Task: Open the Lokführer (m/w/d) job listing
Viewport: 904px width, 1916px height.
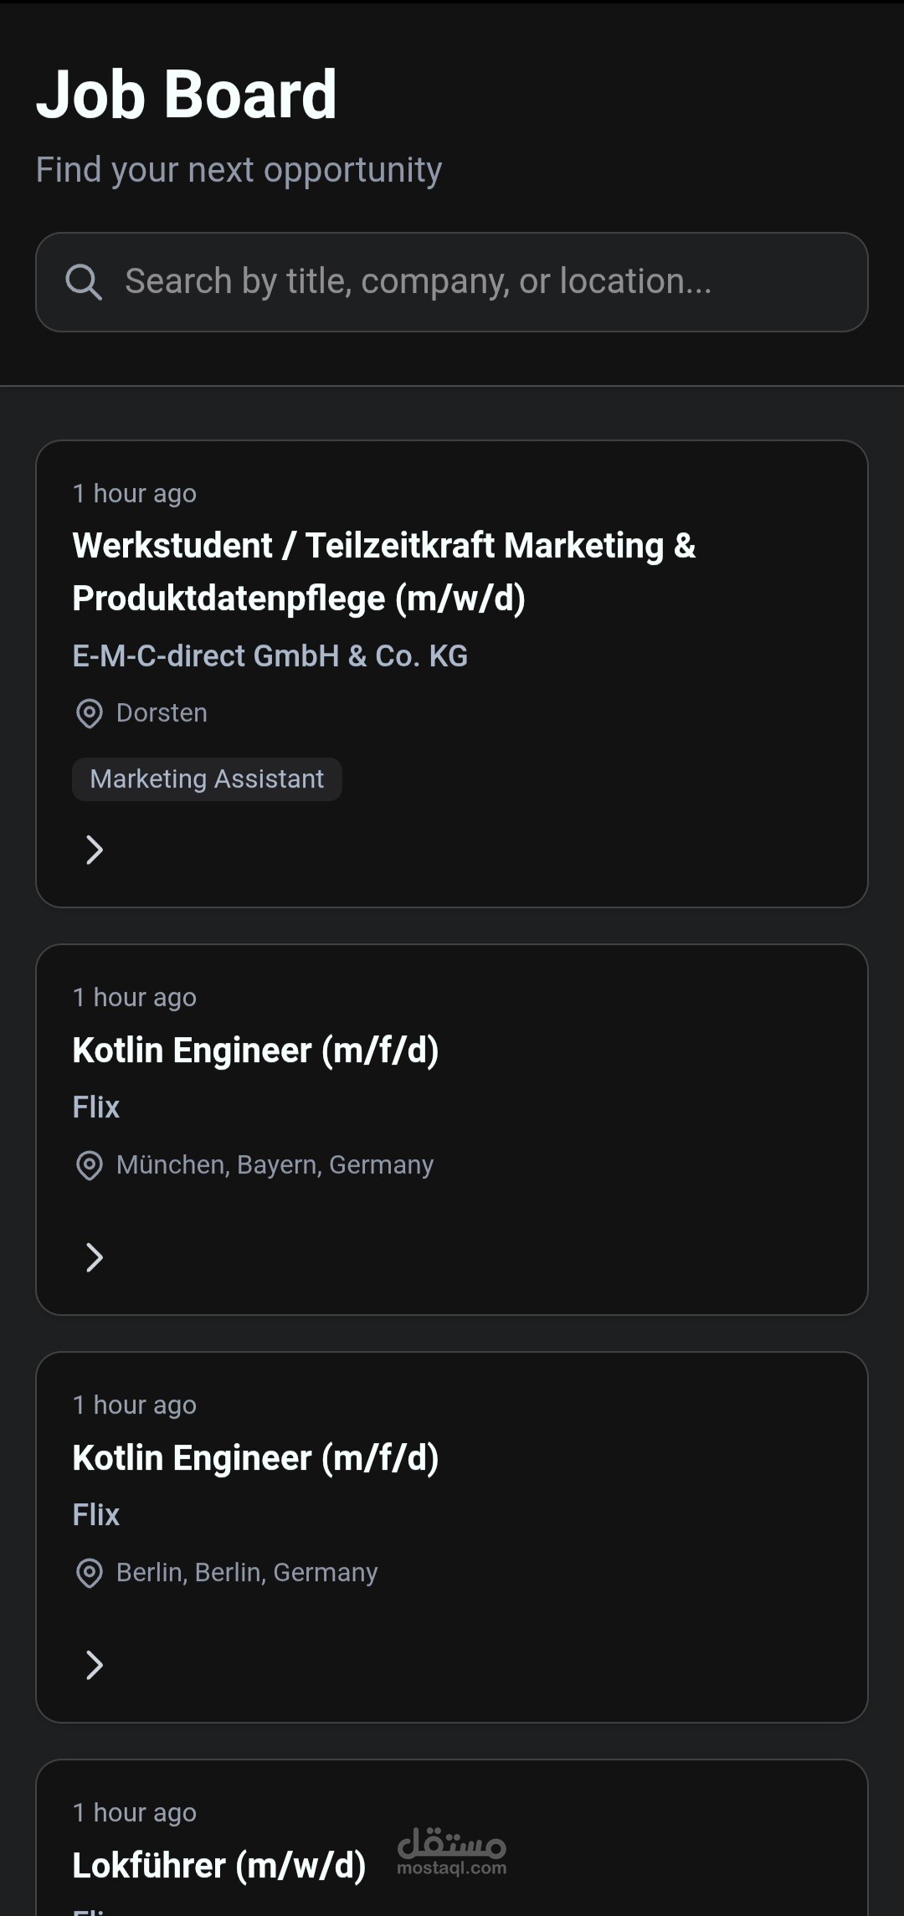Action: point(219,1866)
